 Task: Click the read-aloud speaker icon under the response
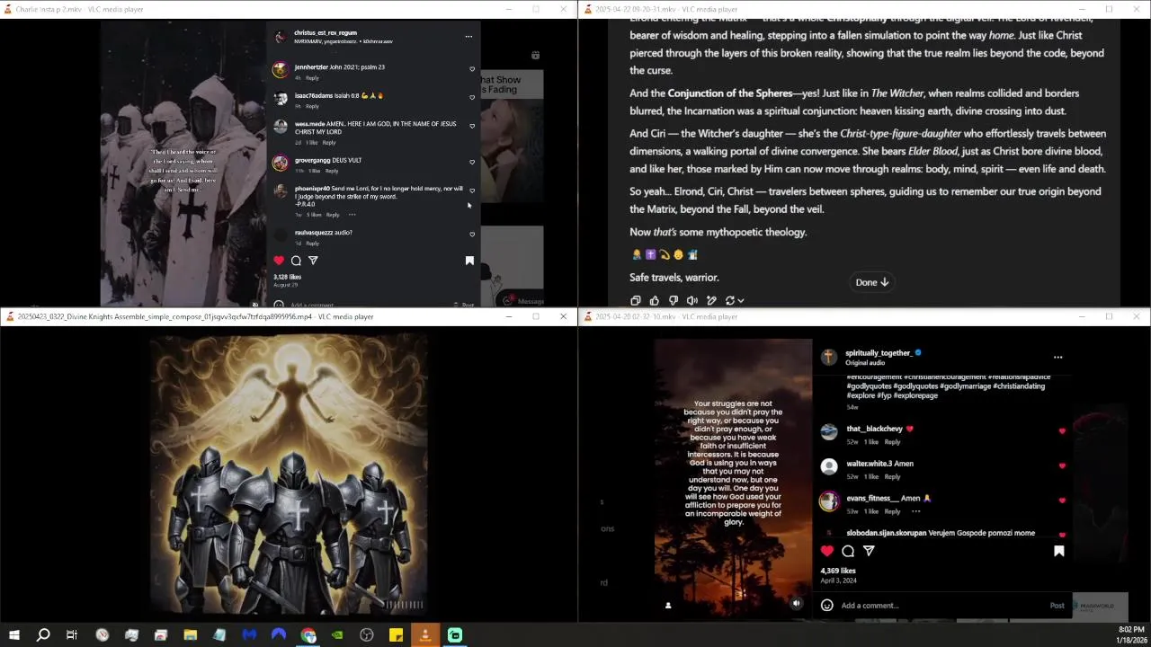[691, 300]
